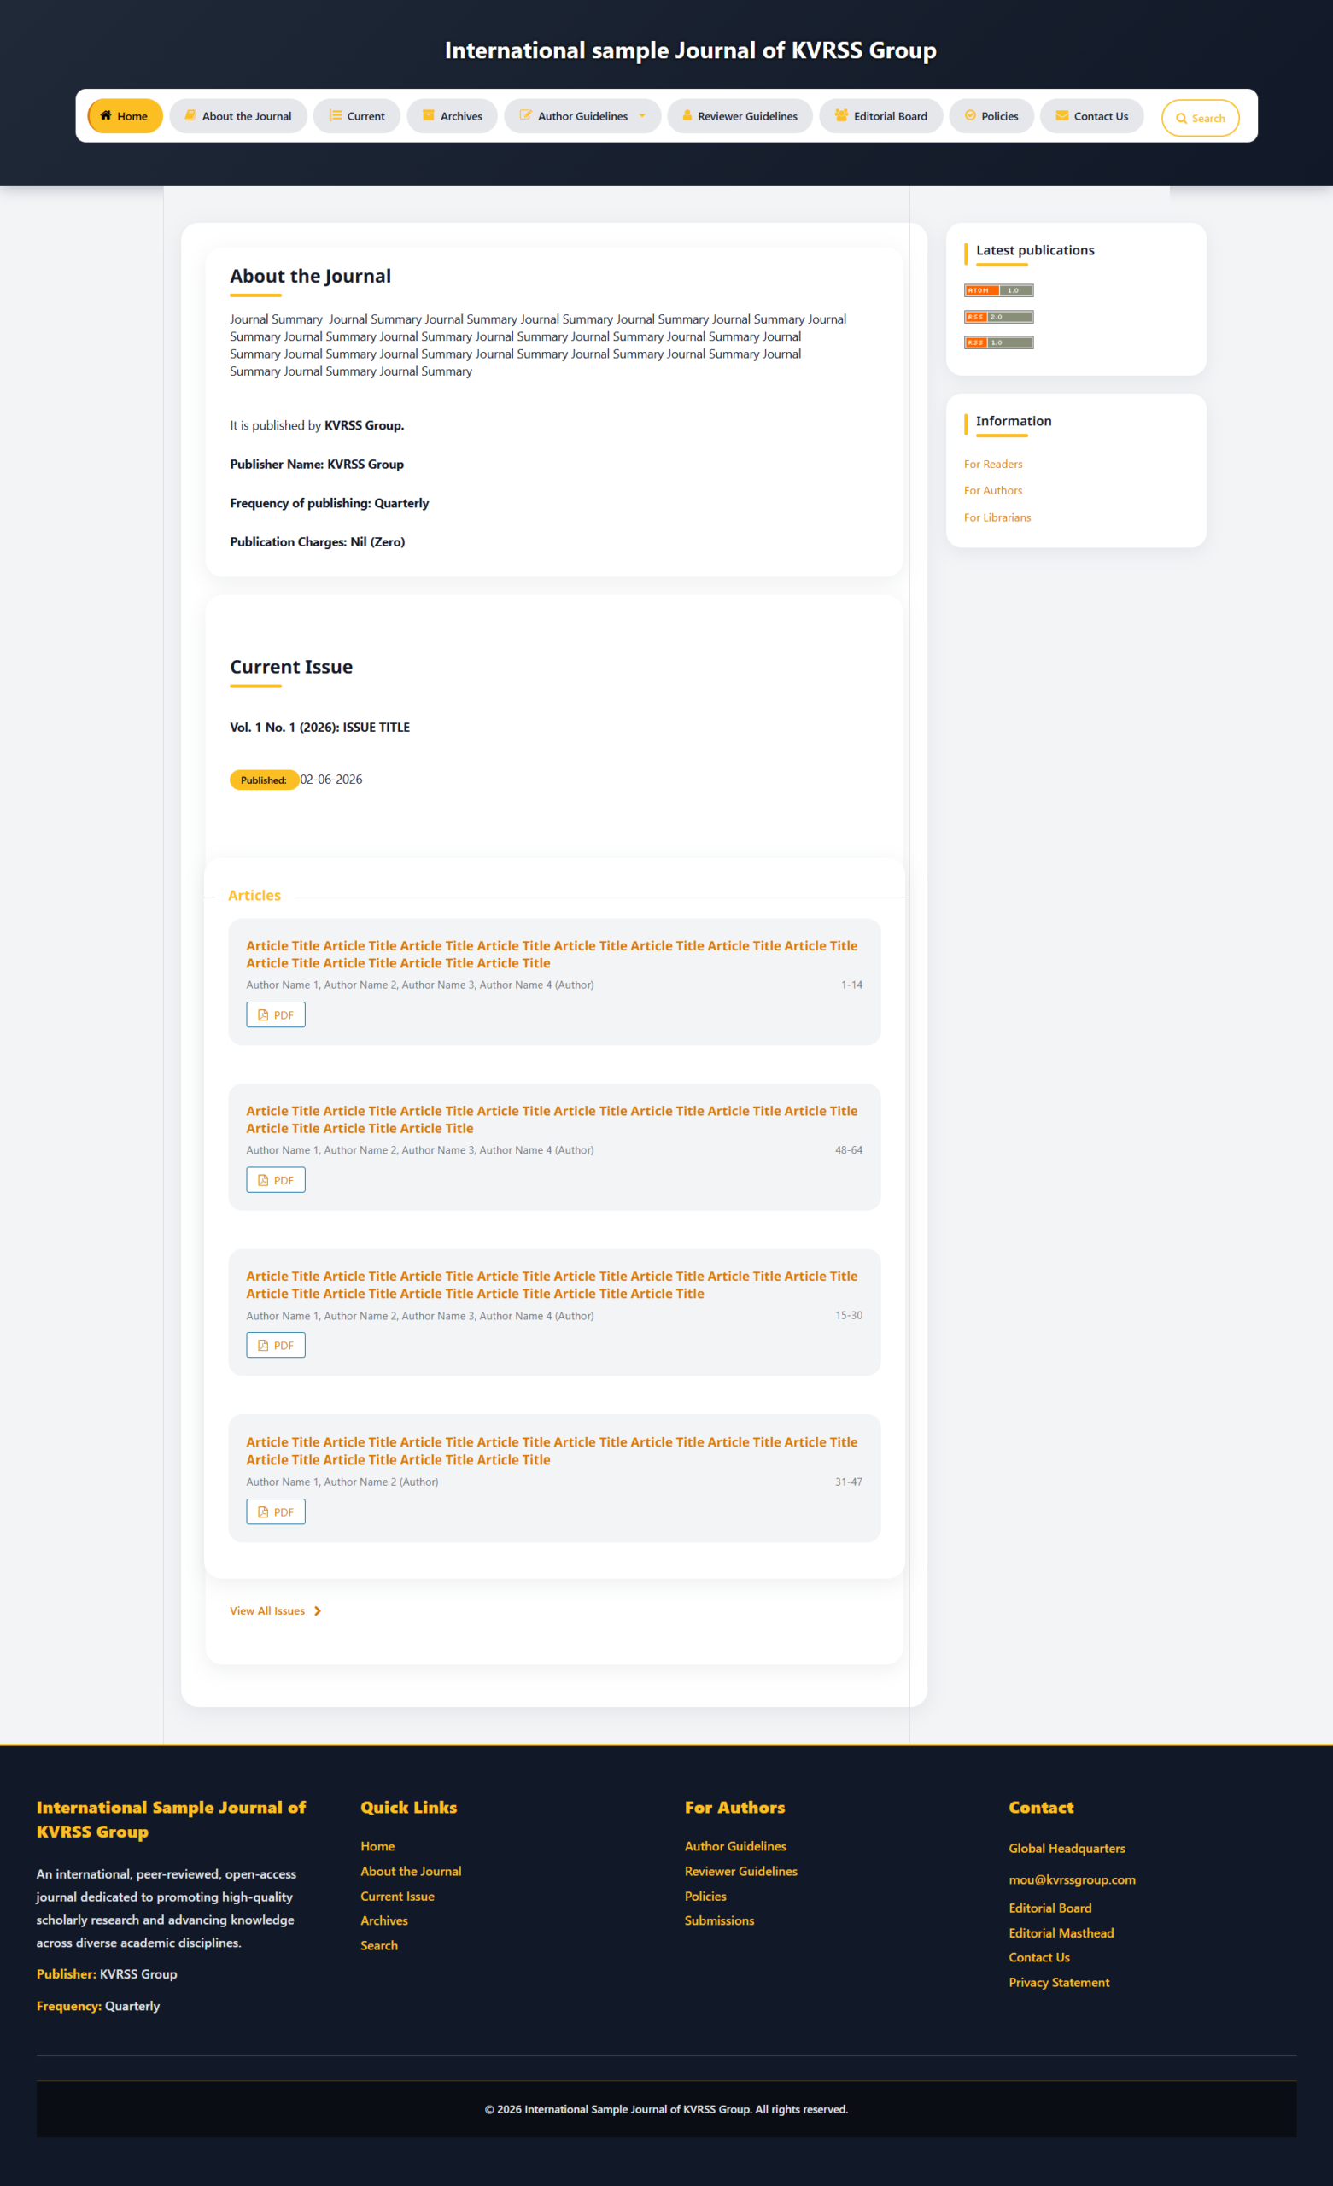This screenshot has width=1333, height=2186.
Task: Open PDF of the article on pages 1-14
Action: [276, 1015]
